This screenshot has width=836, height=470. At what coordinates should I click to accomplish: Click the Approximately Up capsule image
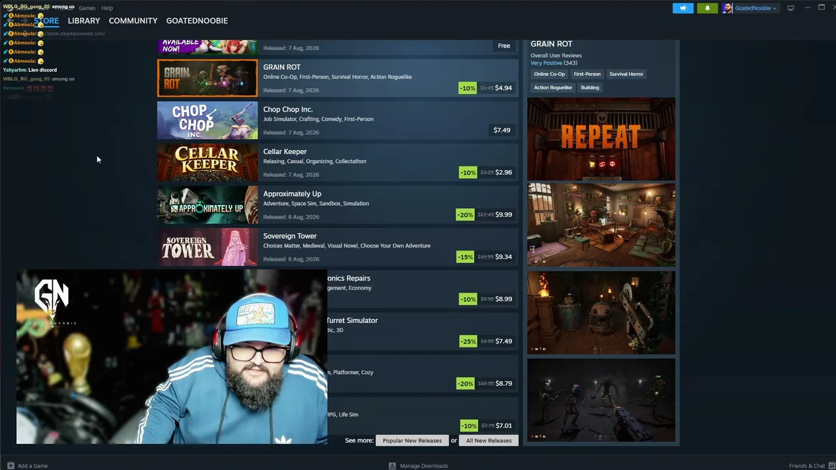tap(208, 205)
